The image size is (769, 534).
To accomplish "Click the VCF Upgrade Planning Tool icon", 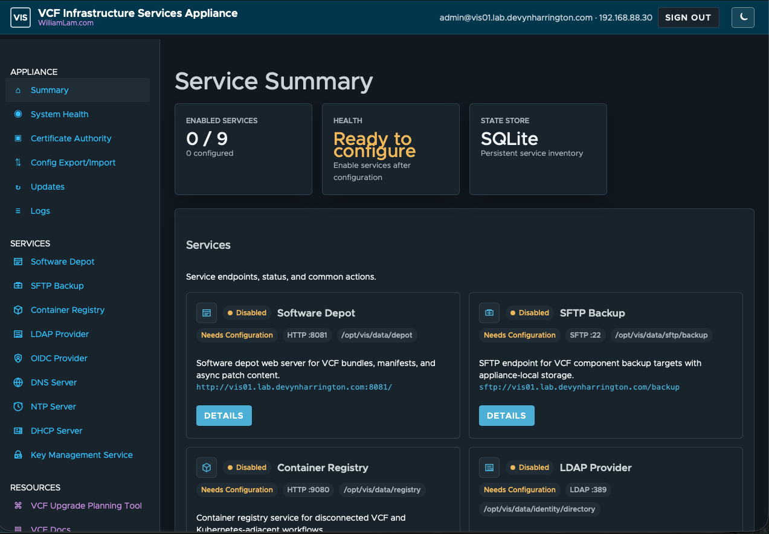I will pos(18,506).
